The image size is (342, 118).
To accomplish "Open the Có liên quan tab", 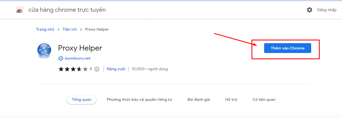I will pos(264,100).
